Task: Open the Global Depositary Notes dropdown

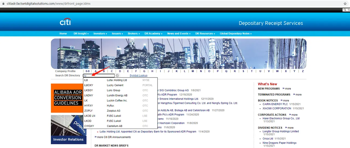Action: coord(235,34)
